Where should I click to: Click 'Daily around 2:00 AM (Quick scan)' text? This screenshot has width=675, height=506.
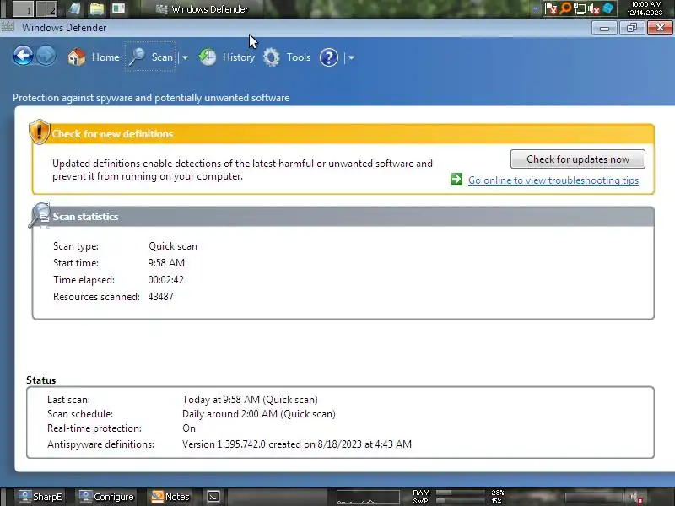tap(259, 414)
